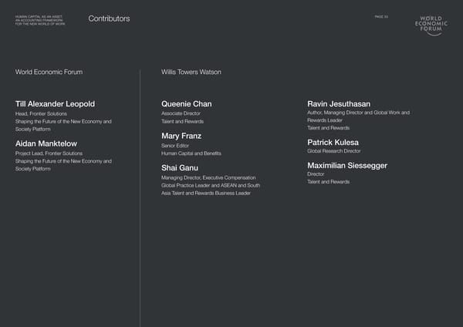Select the 'Willis Towers Watson' section heading
The image size is (463, 327).
tap(191, 72)
